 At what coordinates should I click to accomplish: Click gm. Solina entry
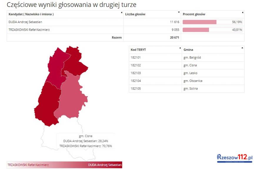190,89
